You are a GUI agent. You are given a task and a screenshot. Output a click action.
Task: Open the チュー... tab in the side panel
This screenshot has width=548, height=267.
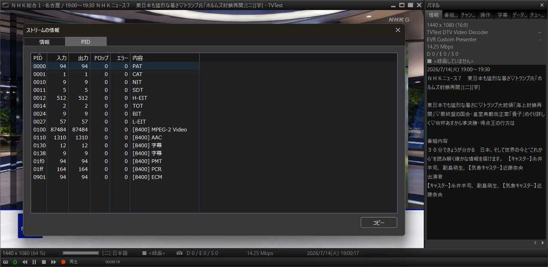[x=537, y=15]
